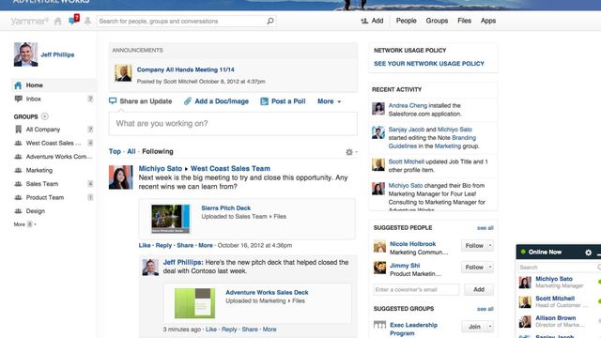Switch feed to Top tab
Screen dimensions: 601x338
pos(115,151)
